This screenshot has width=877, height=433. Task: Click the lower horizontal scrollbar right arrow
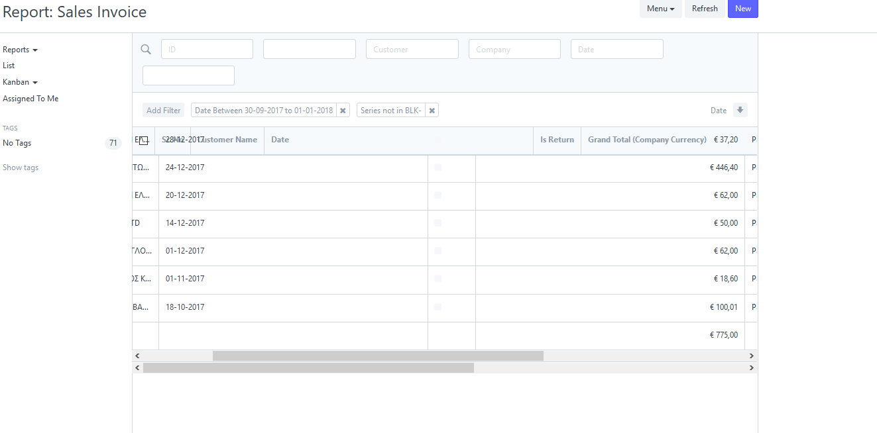pyautogui.click(x=751, y=367)
